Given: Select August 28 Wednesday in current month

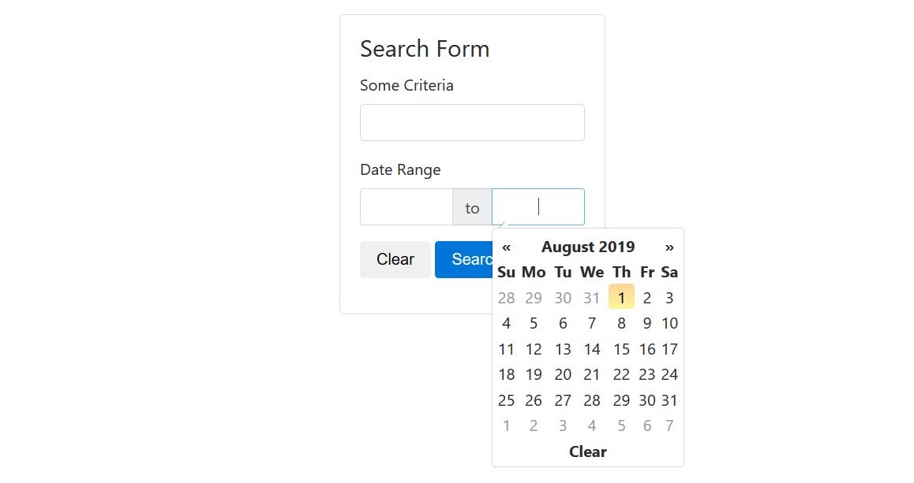Looking at the screenshot, I should [x=592, y=399].
